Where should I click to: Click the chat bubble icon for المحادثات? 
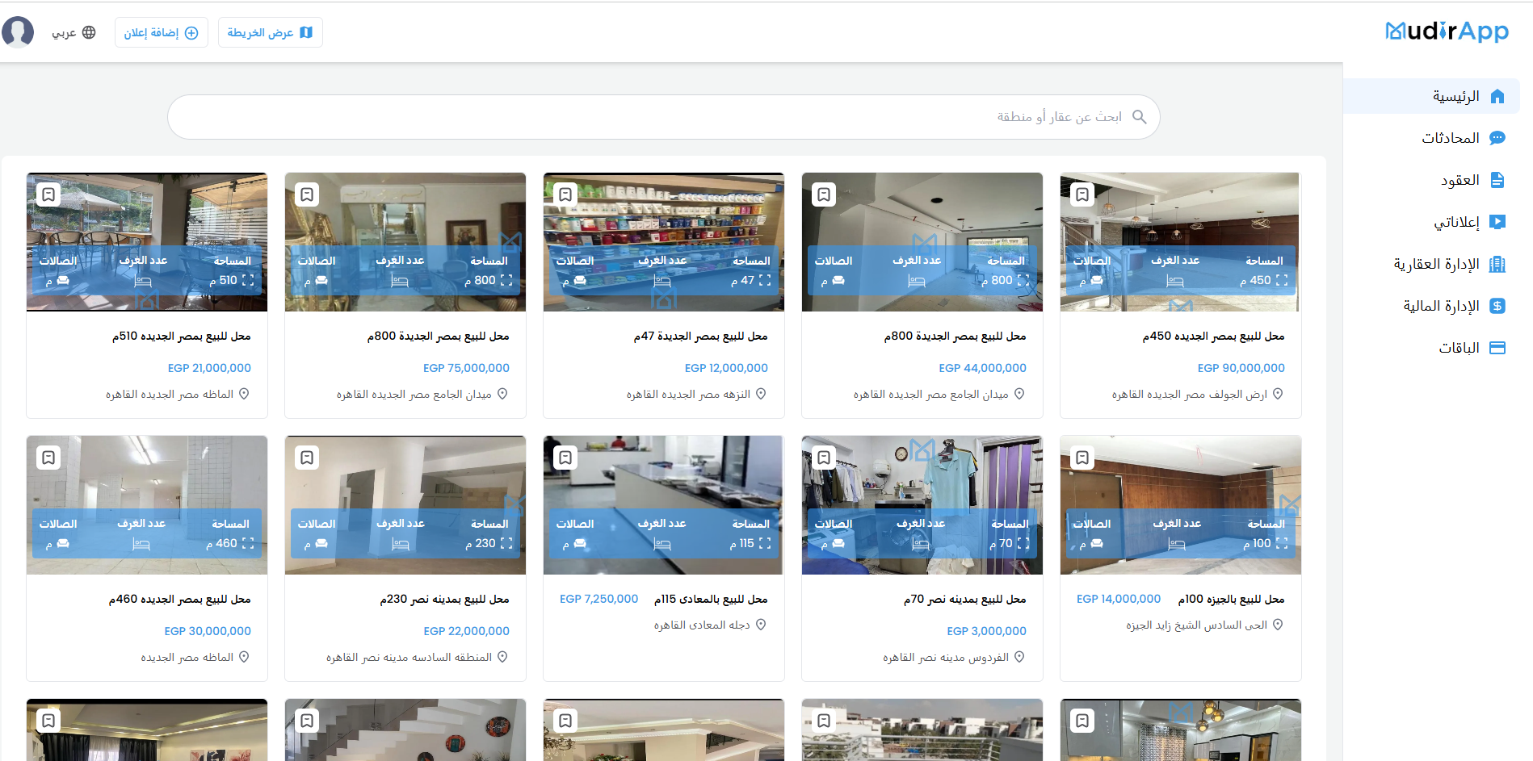point(1497,138)
